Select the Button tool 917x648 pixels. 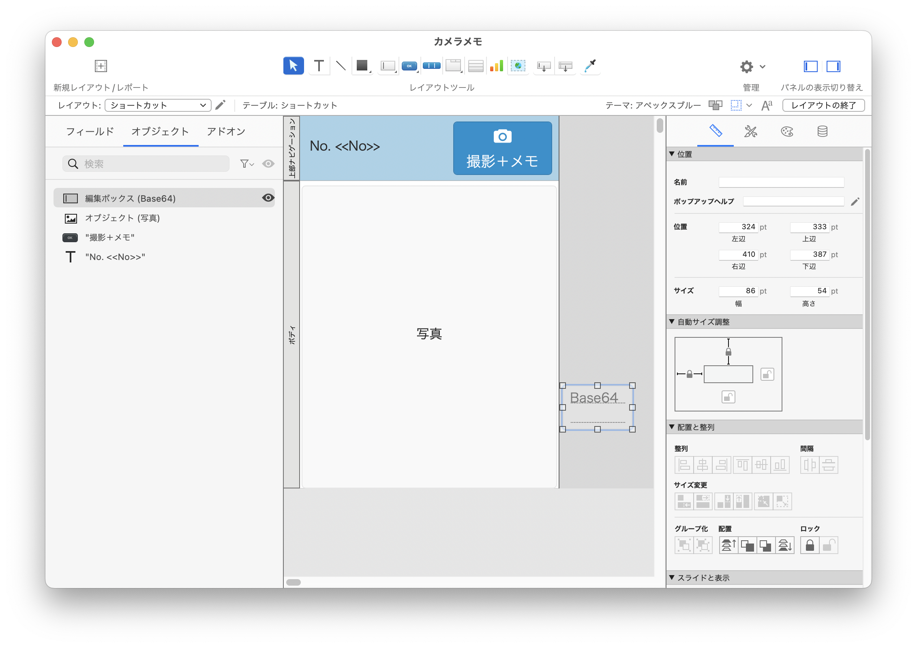click(409, 66)
